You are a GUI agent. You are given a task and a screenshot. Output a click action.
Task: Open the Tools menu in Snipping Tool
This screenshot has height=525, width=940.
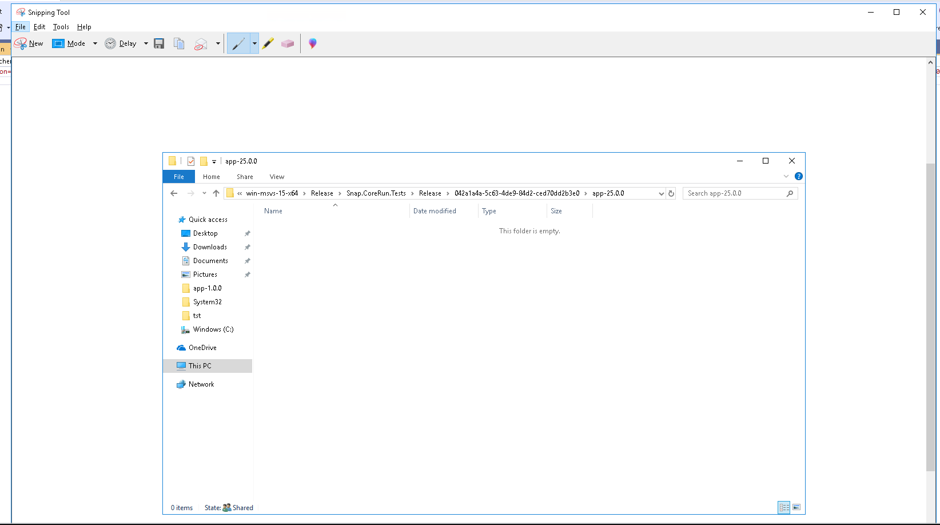coord(61,26)
